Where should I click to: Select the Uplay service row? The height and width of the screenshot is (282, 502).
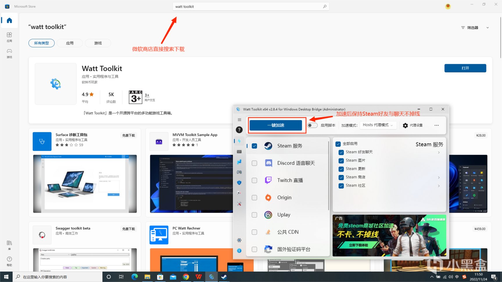(288, 215)
